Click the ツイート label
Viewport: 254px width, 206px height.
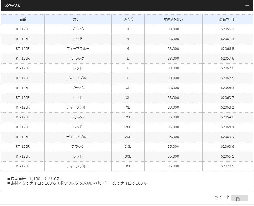click(222, 197)
